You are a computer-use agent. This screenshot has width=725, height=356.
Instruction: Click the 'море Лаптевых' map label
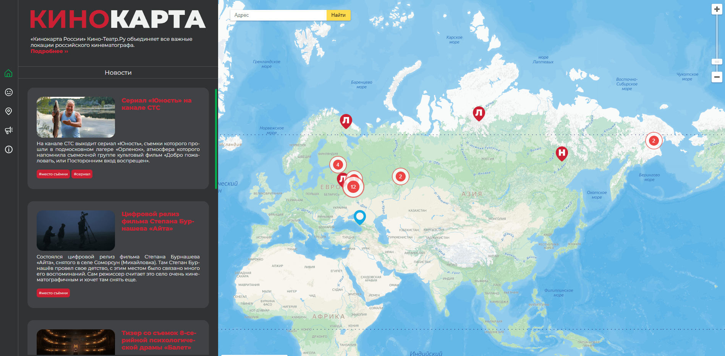pos(543,59)
